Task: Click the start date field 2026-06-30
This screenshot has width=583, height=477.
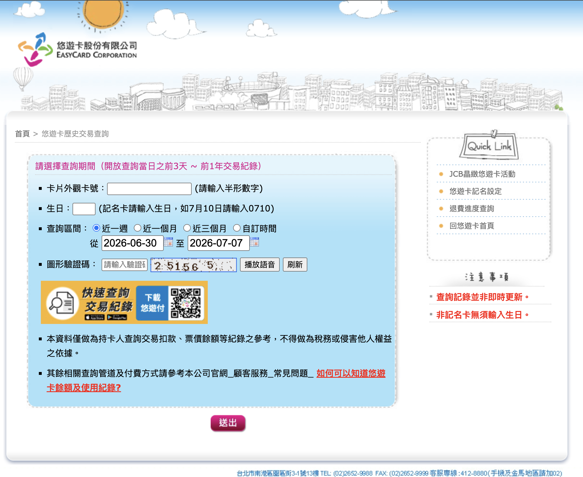Action: pyautogui.click(x=132, y=243)
